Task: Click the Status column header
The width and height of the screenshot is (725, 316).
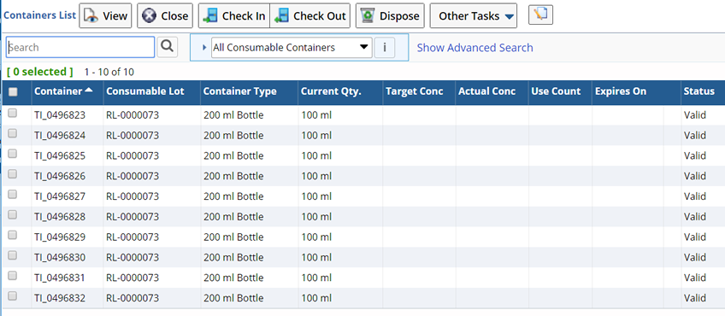Action: coord(699,91)
